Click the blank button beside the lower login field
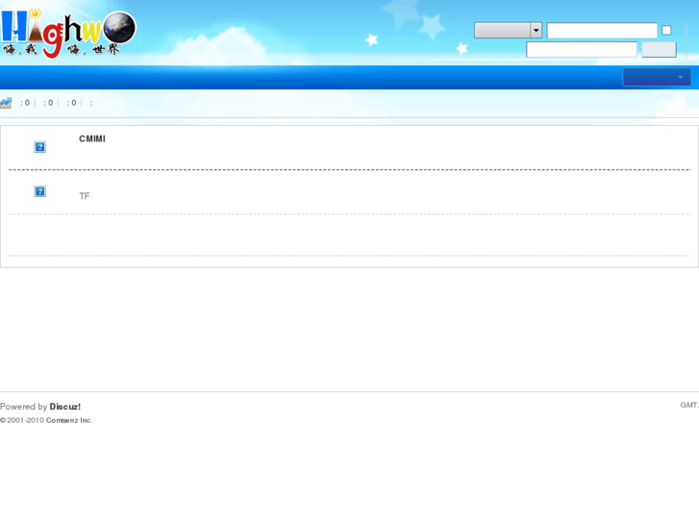 pyautogui.click(x=659, y=49)
